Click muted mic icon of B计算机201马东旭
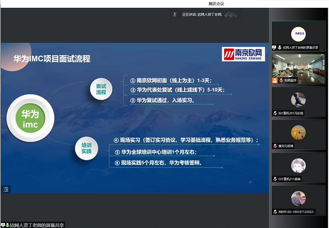The image size is (329, 228). click(x=275, y=113)
